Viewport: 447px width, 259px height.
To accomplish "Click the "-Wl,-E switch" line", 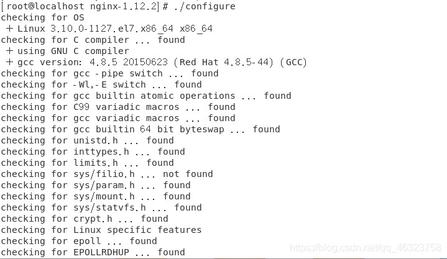I will (101, 84).
